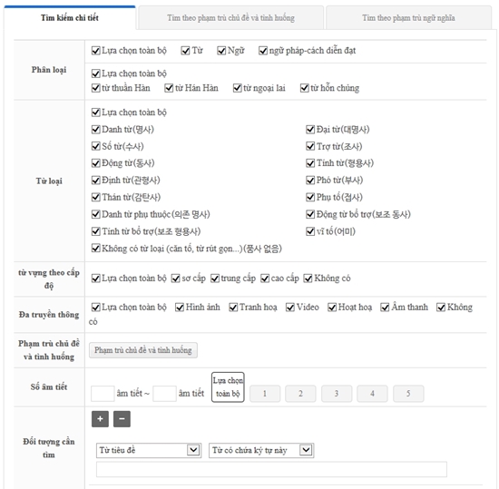
Task: Toggle 'ngữ pháp-cách diễn đạt' checkbox
Action: coord(263,51)
